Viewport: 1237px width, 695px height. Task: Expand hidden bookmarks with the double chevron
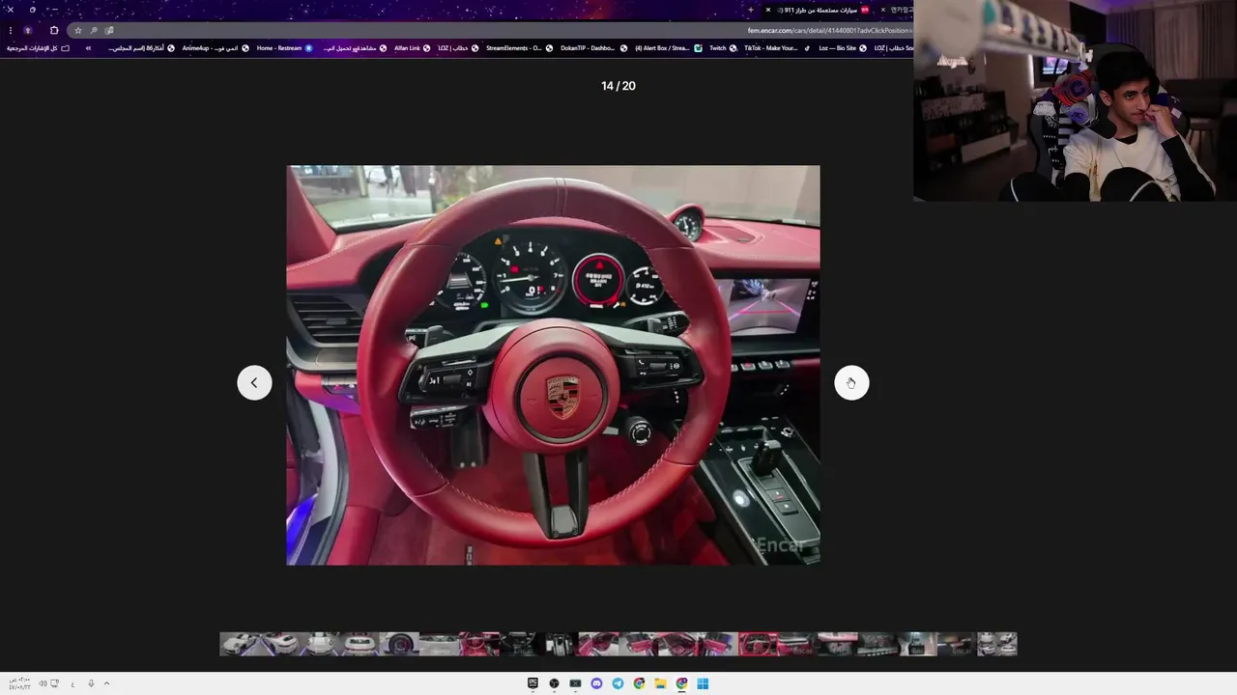88,47
